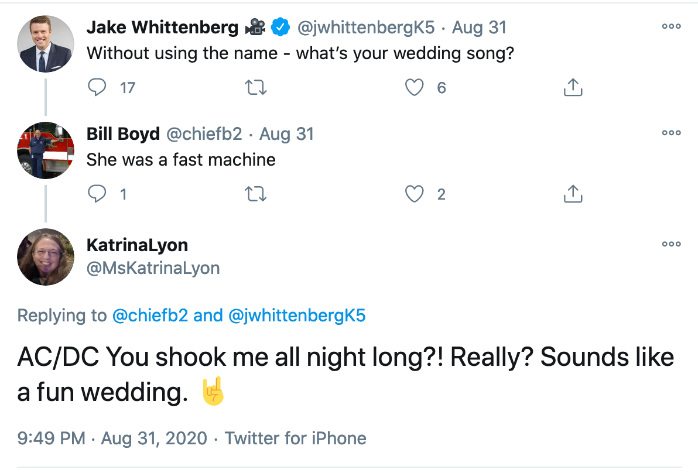Viewport: 698px width, 473px height.
Task: Like Bill Boyd's tweet with the heart icon
Action: (414, 193)
